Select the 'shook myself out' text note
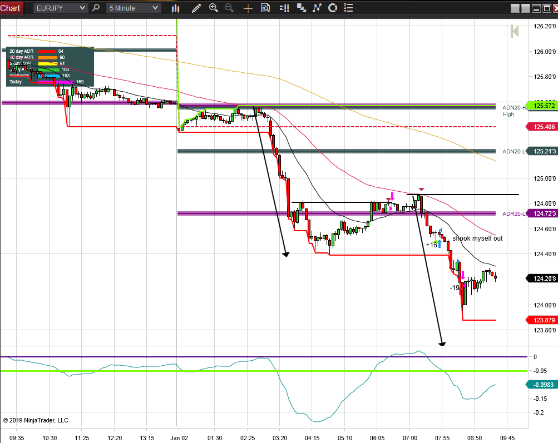Screen dimensions: 558x443 tap(477, 238)
